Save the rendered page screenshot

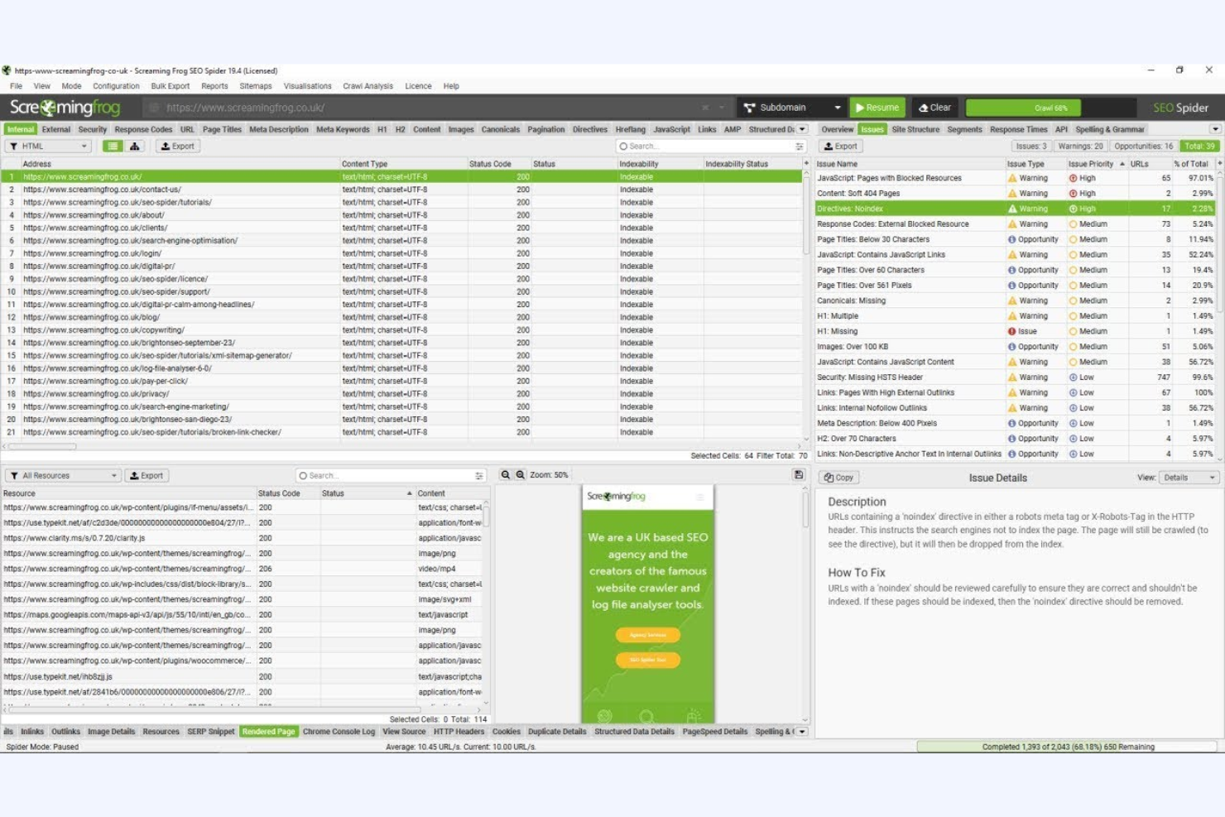pyautogui.click(x=799, y=475)
